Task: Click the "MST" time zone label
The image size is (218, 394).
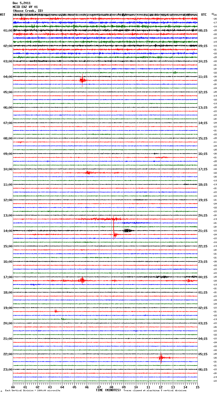Action: click(x=3, y=15)
